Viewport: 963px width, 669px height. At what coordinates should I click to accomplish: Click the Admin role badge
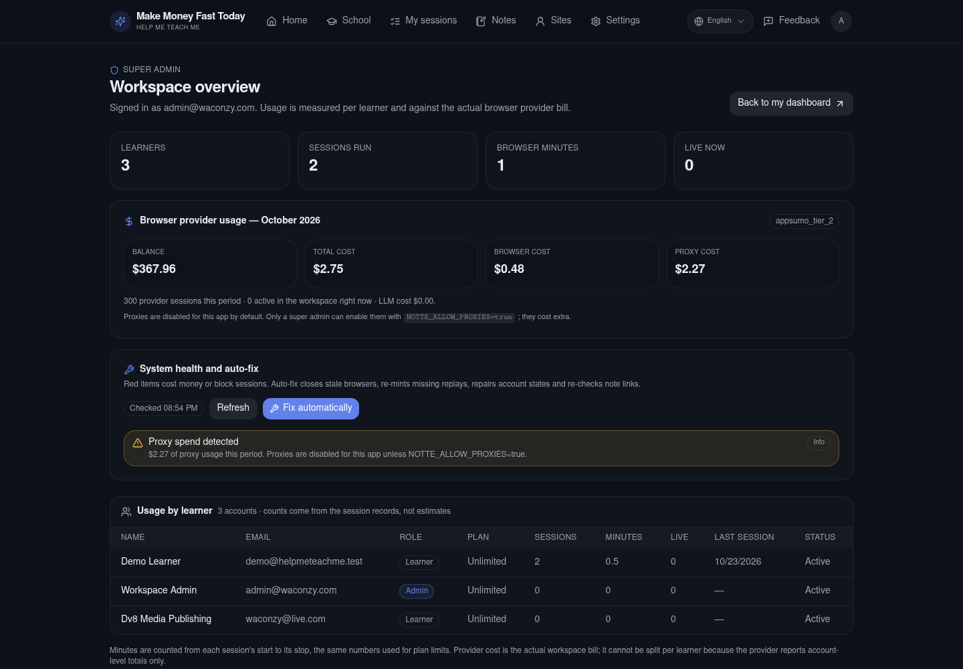pos(417,591)
